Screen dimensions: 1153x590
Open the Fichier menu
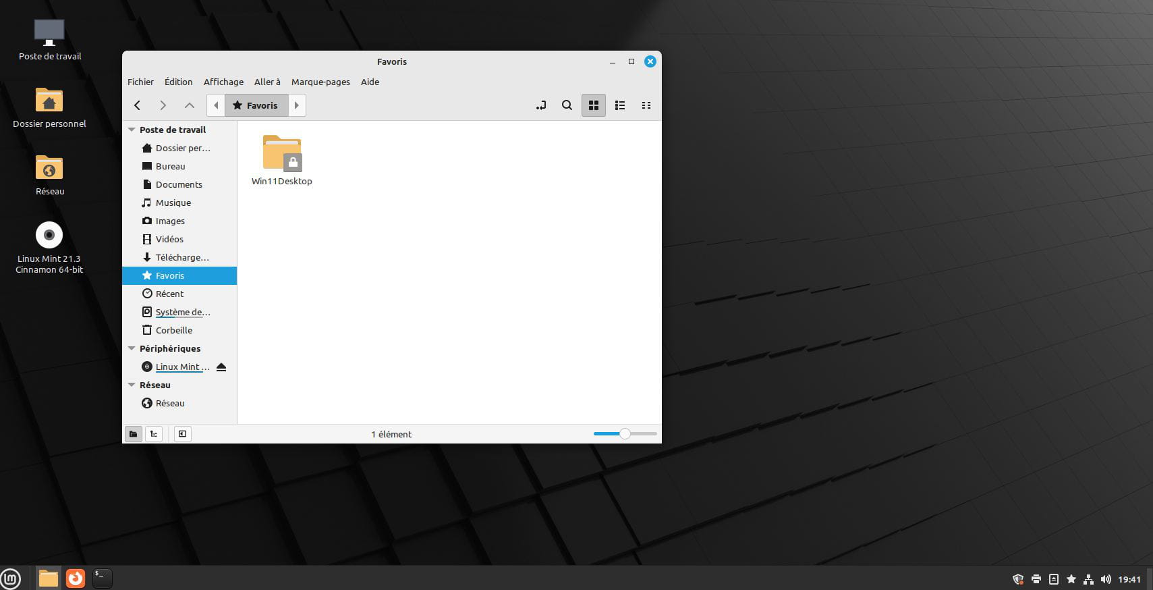click(x=140, y=82)
